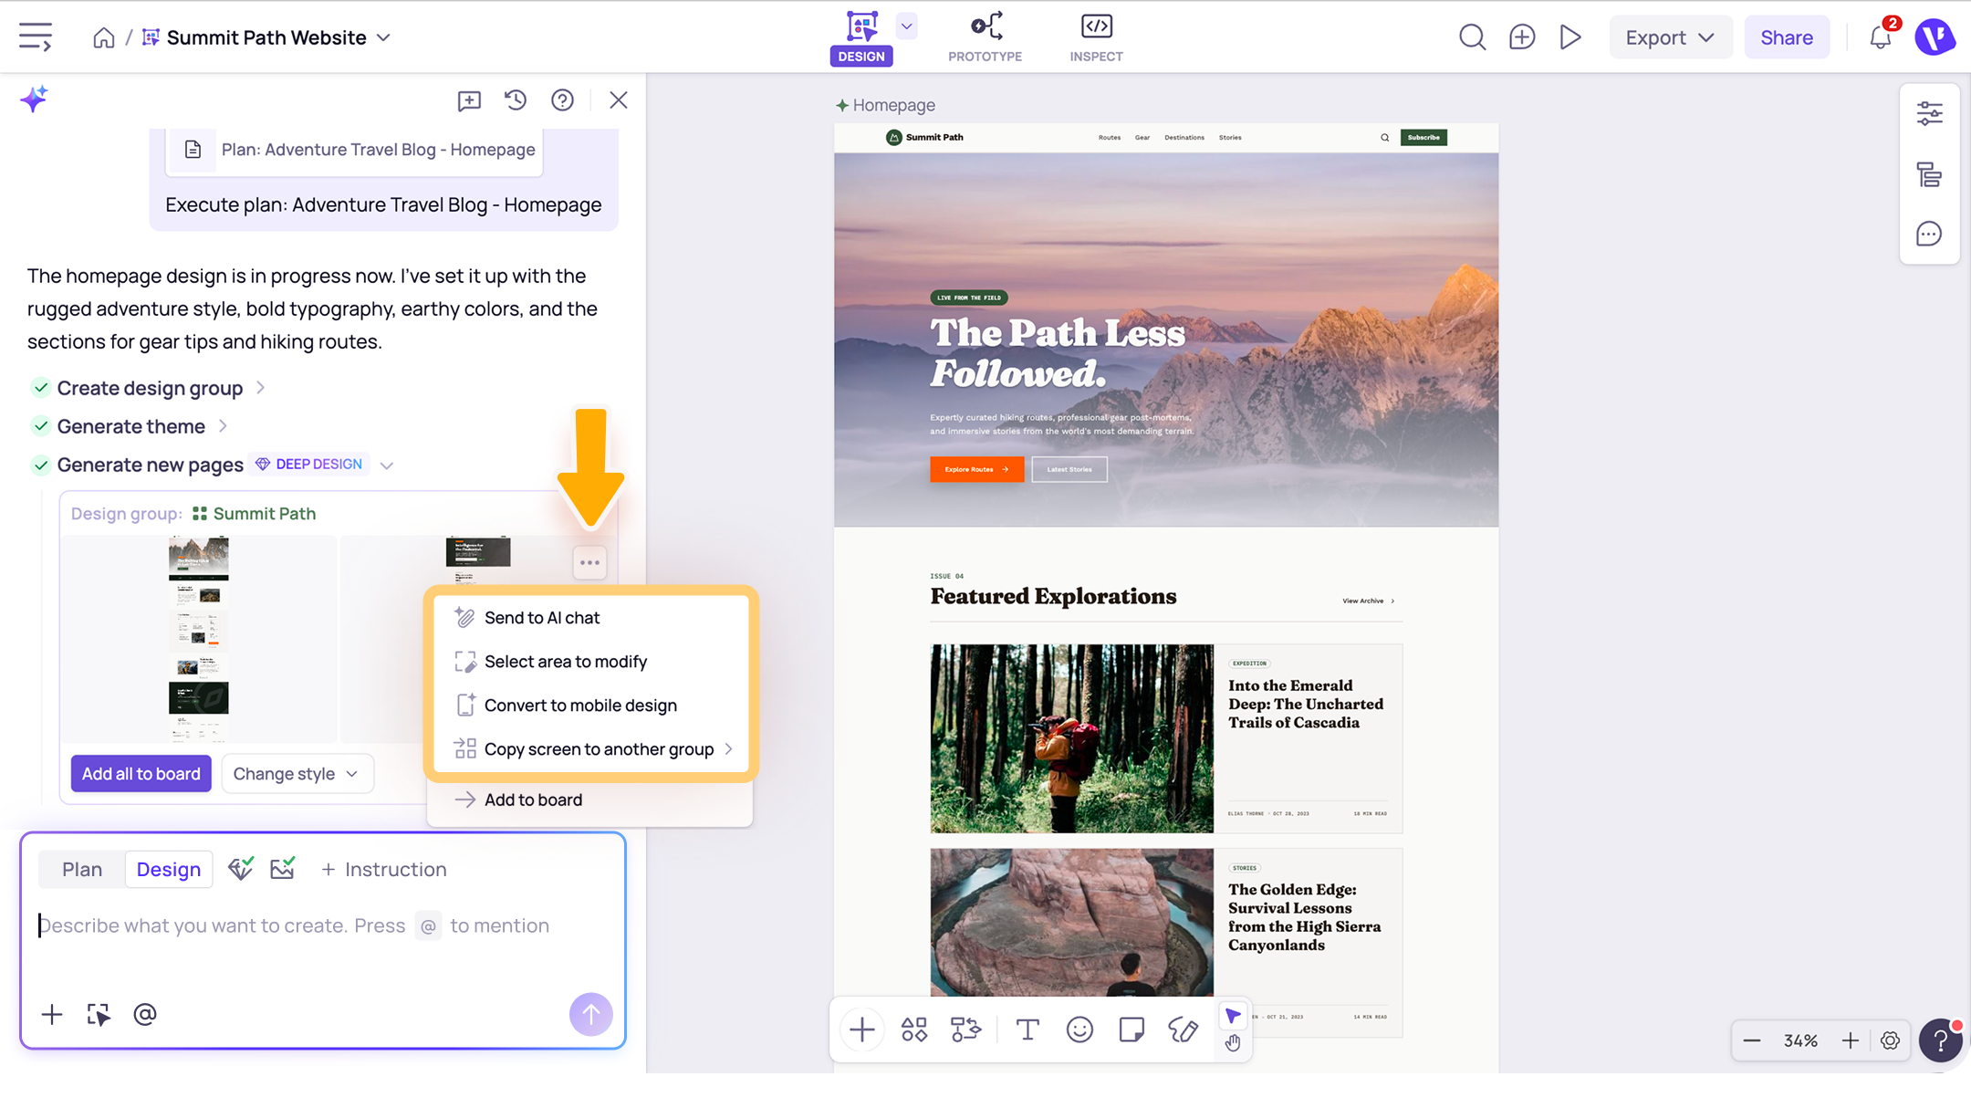
Task: Click Add all to board
Action: pyautogui.click(x=141, y=774)
